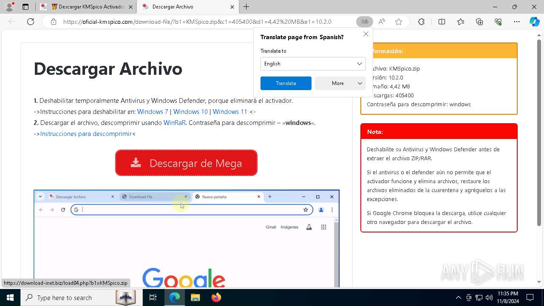544x306 pixels.
Task: Open Split screen icon
Action: coord(442,22)
